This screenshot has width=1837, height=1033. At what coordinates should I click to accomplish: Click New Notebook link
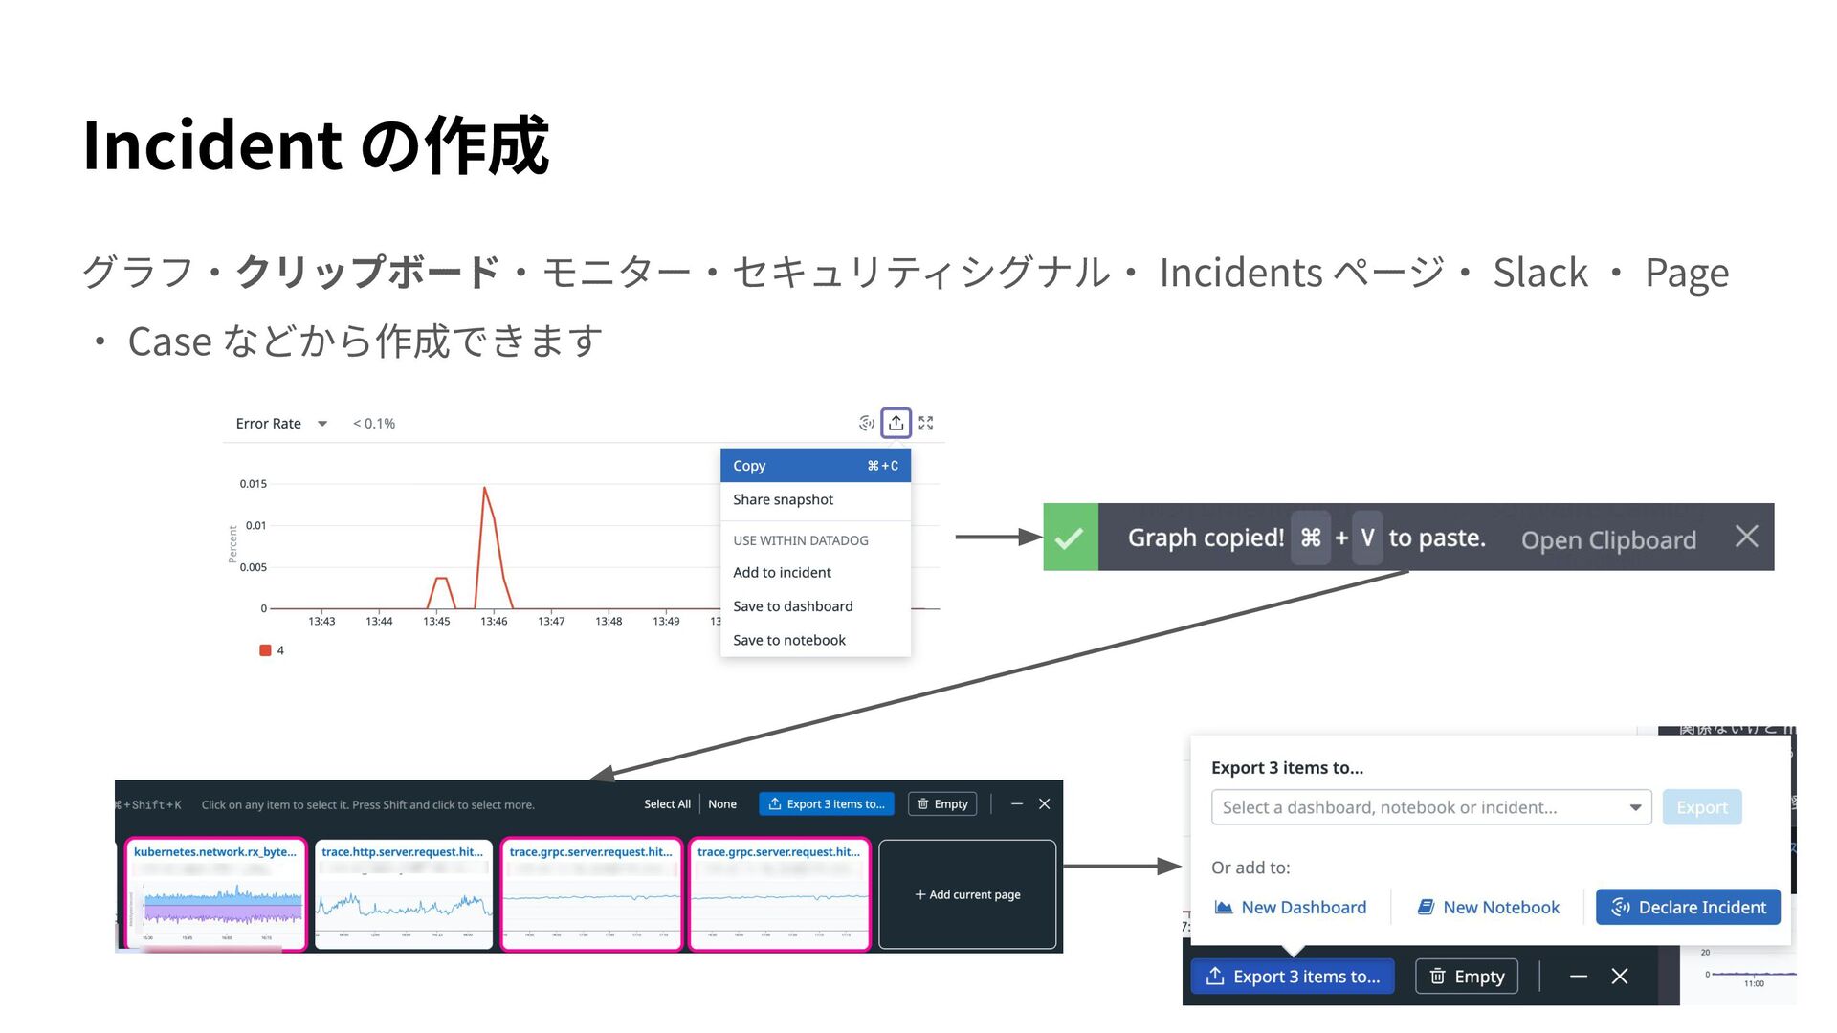pyautogui.click(x=1488, y=907)
